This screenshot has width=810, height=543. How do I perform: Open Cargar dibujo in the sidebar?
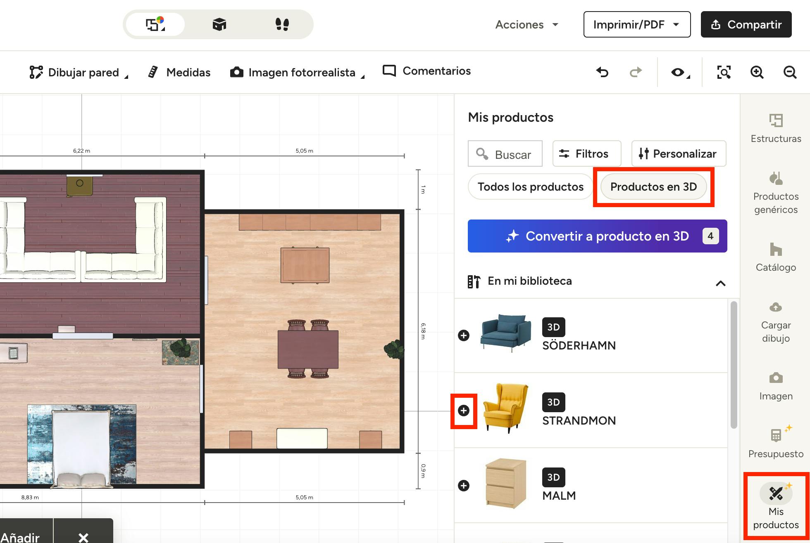click(x=776, y=322)
